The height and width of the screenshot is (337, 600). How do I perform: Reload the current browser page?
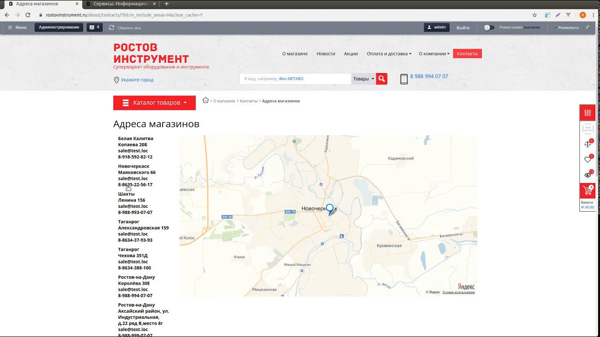point(28,15)
